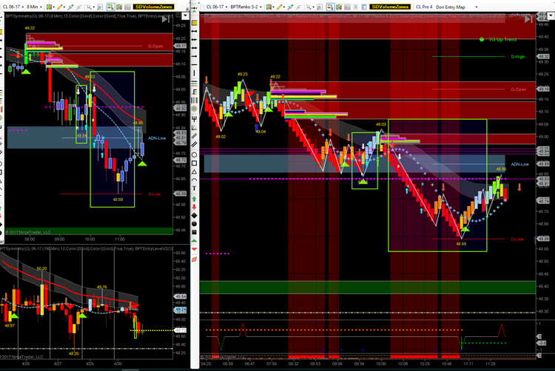Click the 49.17 price marker on left axis
The image size is (555, 371).
click(180, 46)
